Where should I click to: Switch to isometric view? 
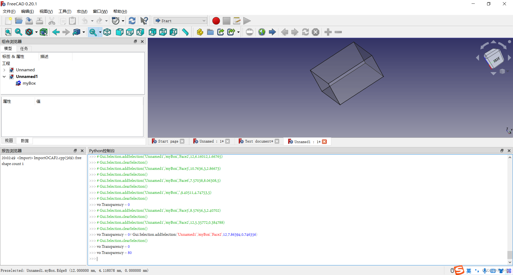click(107, 32)
